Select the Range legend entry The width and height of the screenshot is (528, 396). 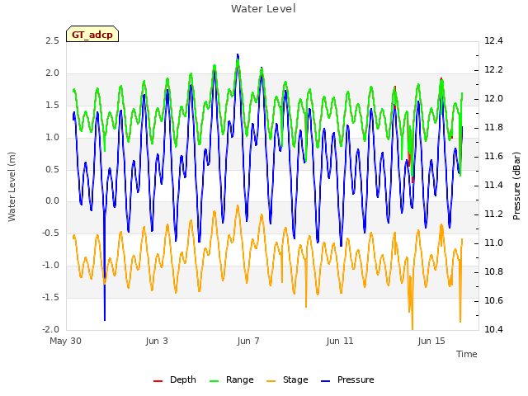(x=231, y=379)
